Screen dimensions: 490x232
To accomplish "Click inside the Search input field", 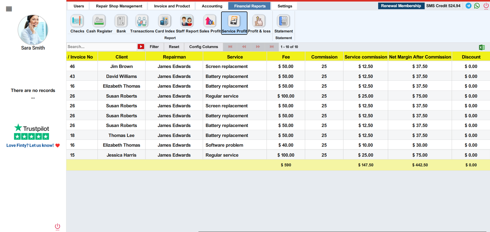I will coord(102,47).
